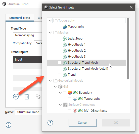Open help in Select Trend Inputs dialog
The image size is (139, 134).
coord(50,123)
